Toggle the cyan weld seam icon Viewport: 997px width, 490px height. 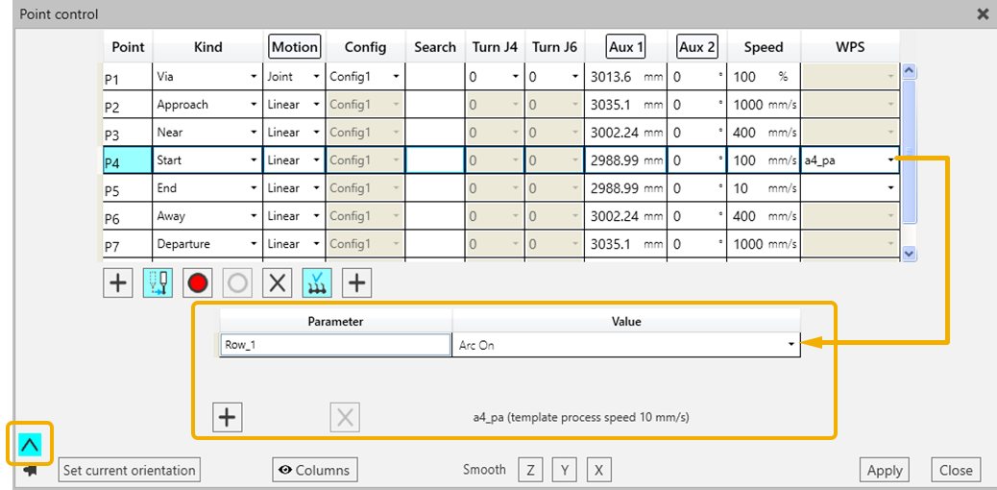coord(317,282)
